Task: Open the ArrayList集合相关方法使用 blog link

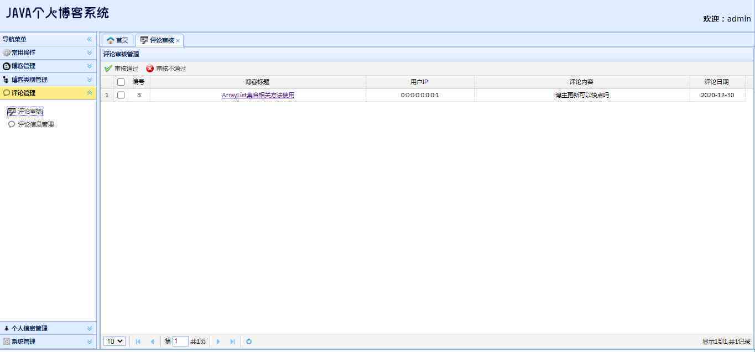Action: click(x=258, y=95)
